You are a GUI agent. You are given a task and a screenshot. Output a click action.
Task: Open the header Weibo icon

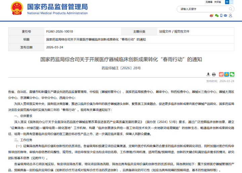[x=211, y=15]
